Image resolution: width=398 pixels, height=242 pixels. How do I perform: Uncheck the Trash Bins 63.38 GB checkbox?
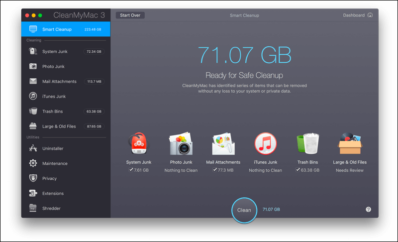[298, 170]
